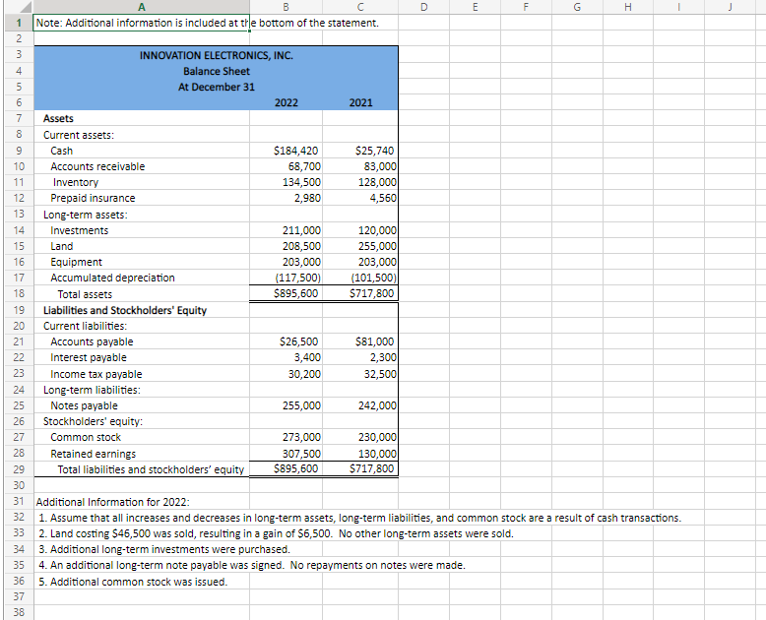
Task: Click Total liabilities and stockholders' equity label
Action: pos(151,469)
